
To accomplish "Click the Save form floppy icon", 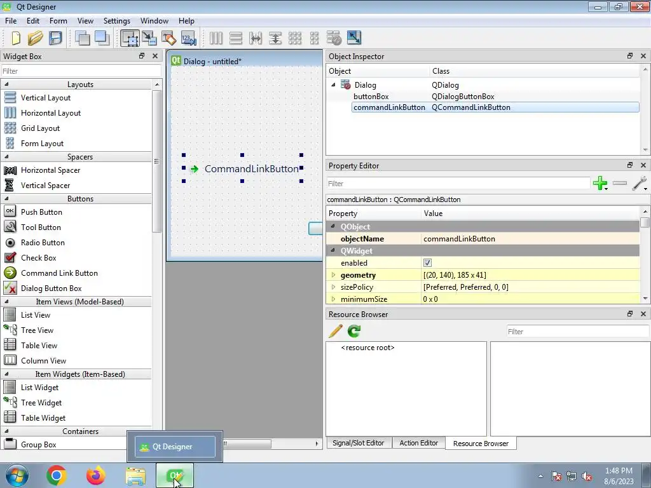I will (55, 38).
